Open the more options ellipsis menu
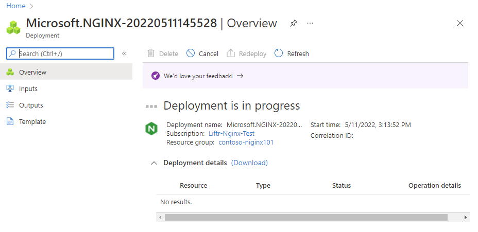478x232 pixels. [x=310, y=23]
